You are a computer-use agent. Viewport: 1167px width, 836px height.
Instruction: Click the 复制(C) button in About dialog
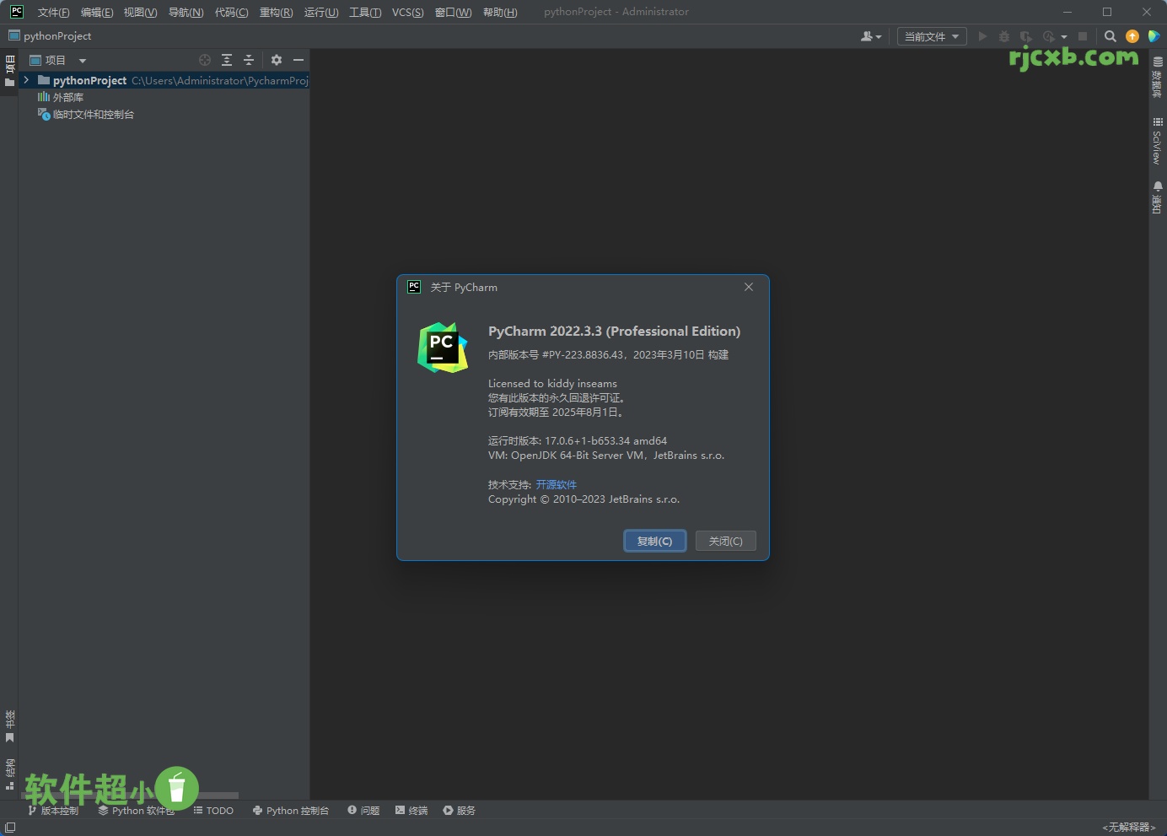click(x=655, y=541)
